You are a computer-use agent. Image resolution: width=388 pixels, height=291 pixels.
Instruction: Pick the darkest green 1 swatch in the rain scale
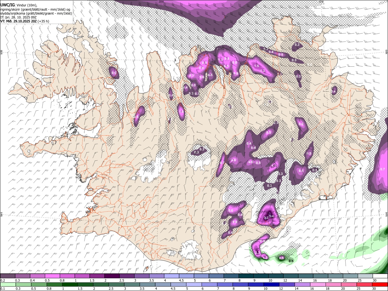[x=70, y=284]
